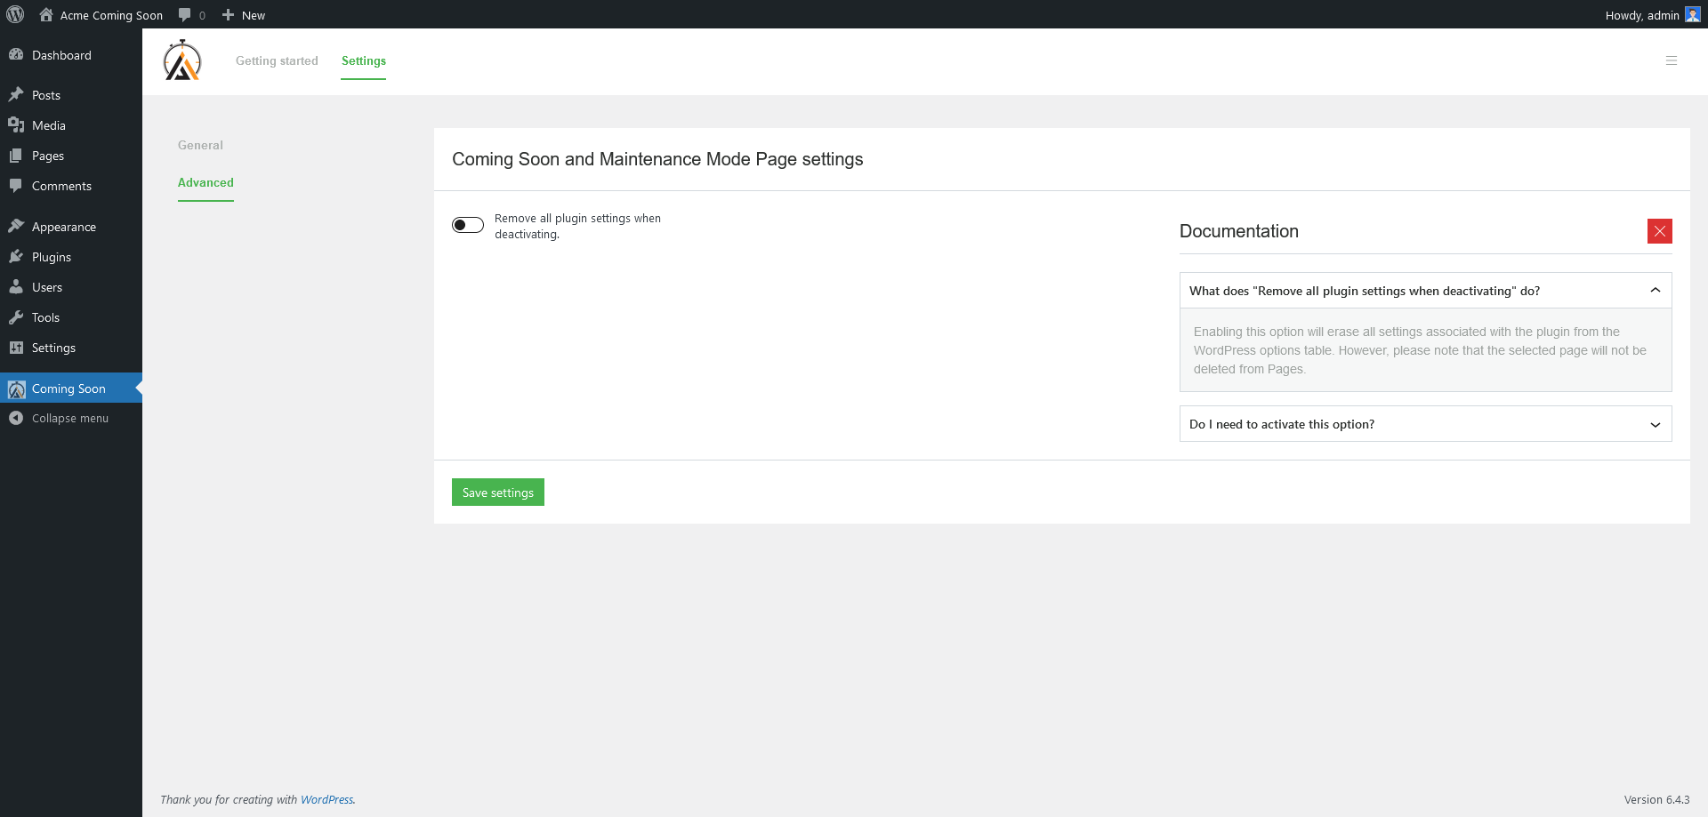1708x817 pixels.
Task: Open the Posts menu
Action: [71, 95]
